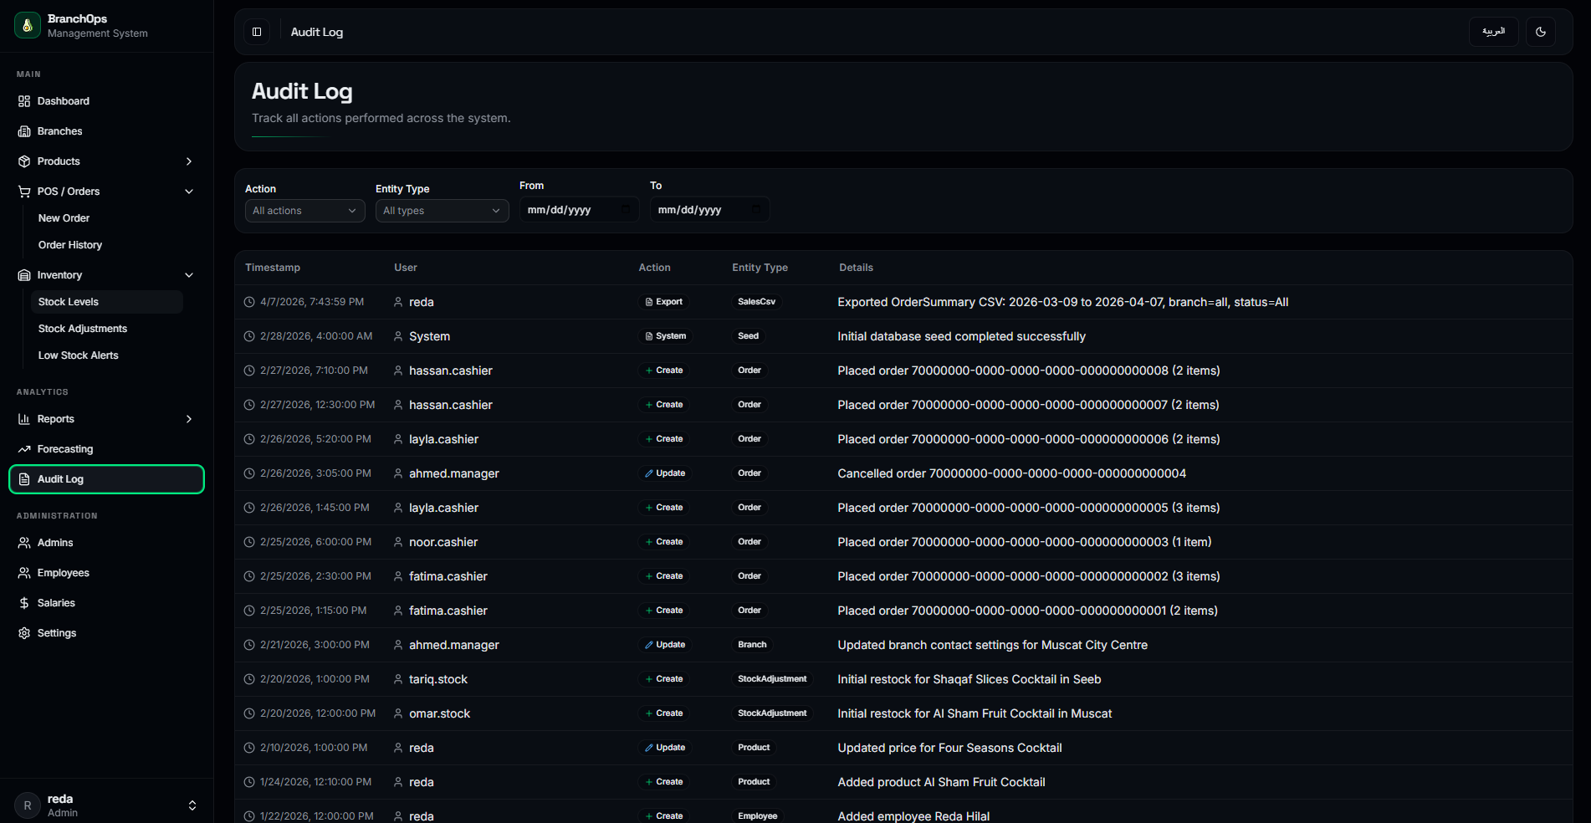Click the To date input field
This screenshot has height=823, width=1591.
tap(709, 209)
